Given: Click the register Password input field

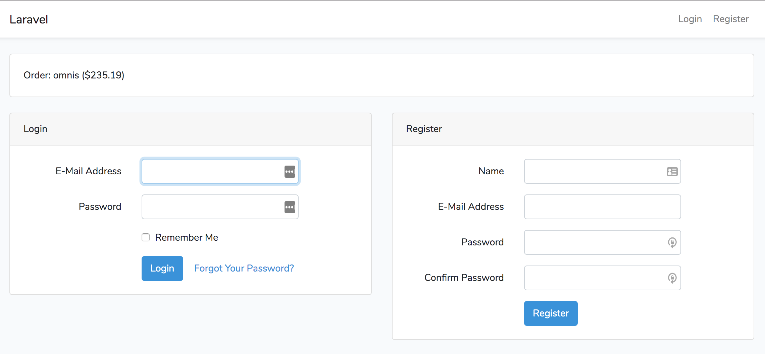Looking at the screenshot, I should tap(602, 242).
